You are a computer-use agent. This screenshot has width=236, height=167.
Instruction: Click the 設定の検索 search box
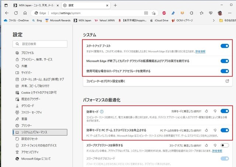pyautogui.click(x=40, y=44)
